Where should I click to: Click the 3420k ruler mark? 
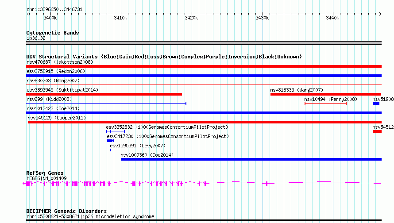click(x=192, y=18)
